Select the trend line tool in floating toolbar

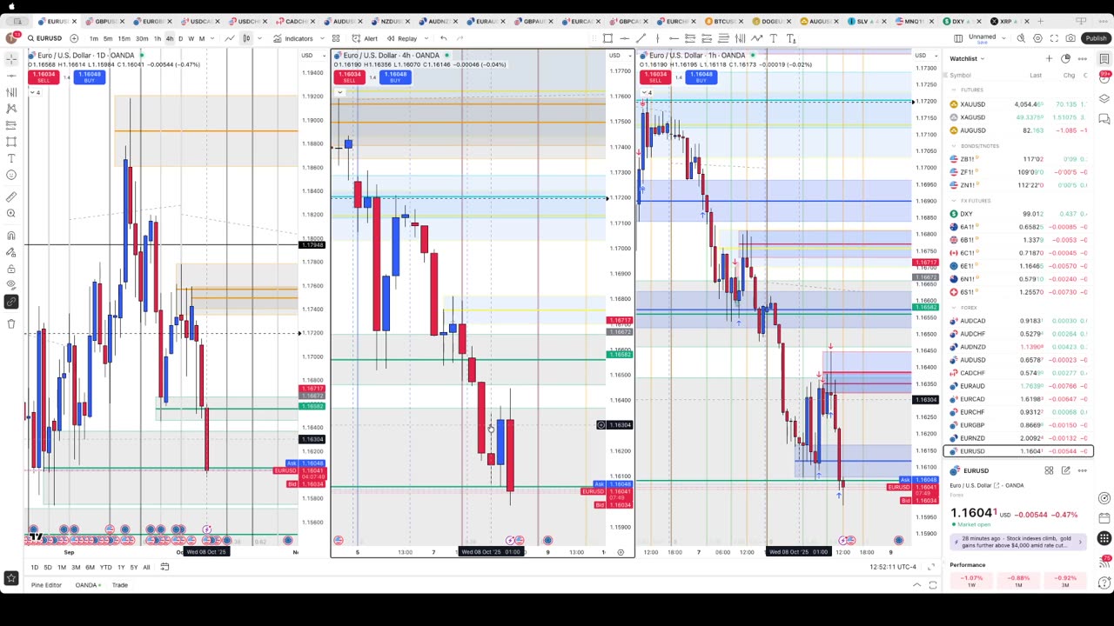[x=641, y=38]
